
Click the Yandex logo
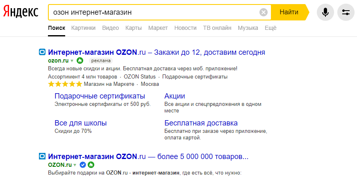20,12
